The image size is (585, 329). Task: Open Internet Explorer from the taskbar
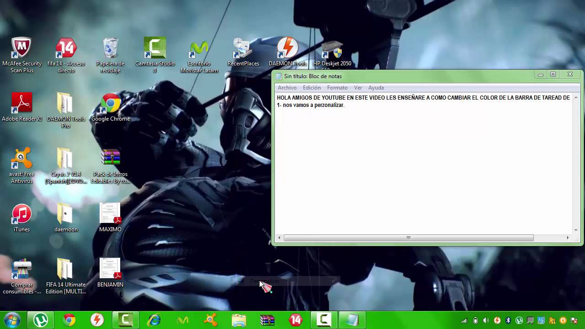click(x=154, y=320)
